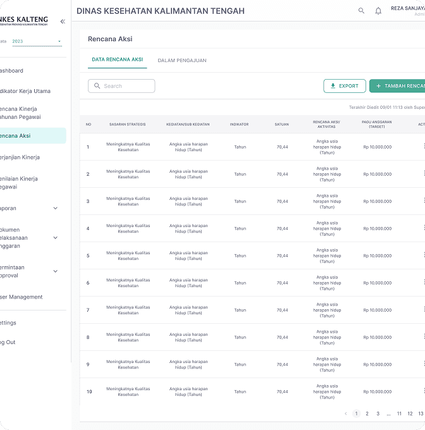Image resolution: width=425 pixels, height=430 pixels.
Task: Expand Permintaan Approval chevron
Action: point(56,271)
